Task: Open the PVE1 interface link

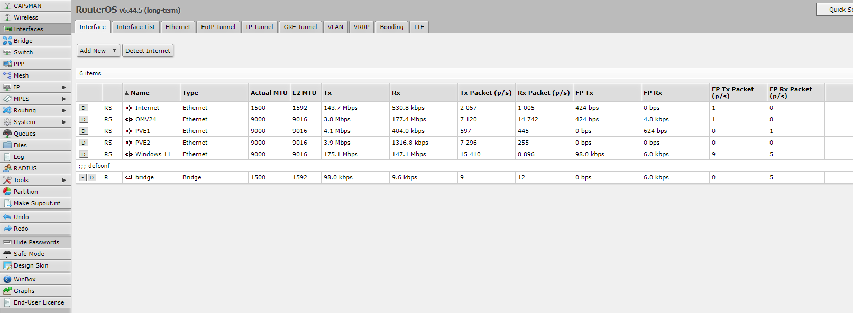Action: point(142,131)
